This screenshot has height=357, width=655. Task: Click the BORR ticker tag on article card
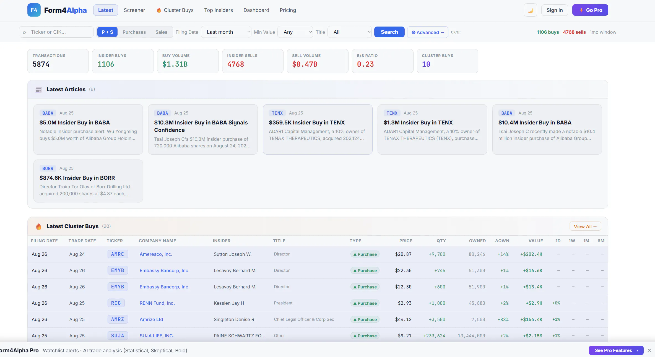(48, 168)
